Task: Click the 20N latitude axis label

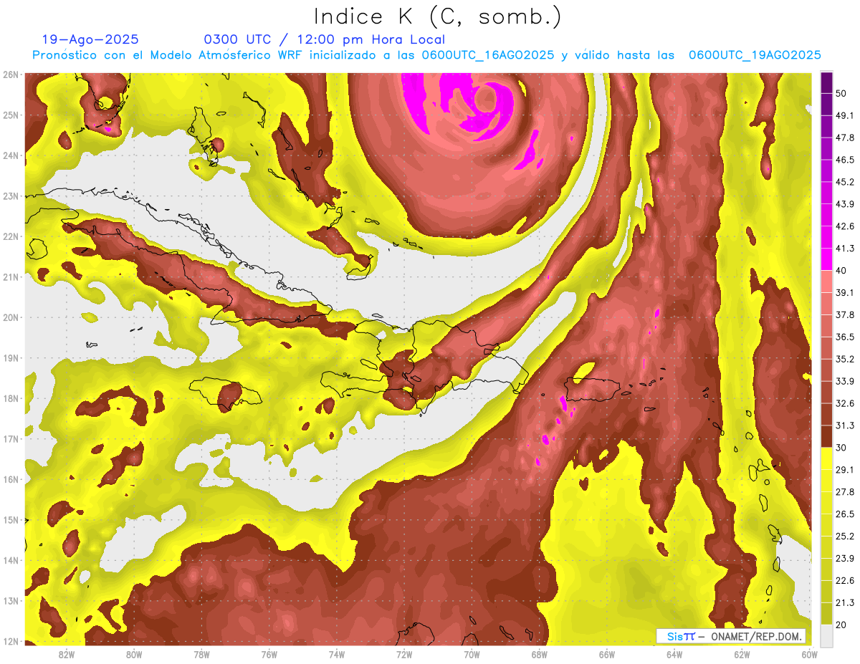Action: click(x=11, y=317)
